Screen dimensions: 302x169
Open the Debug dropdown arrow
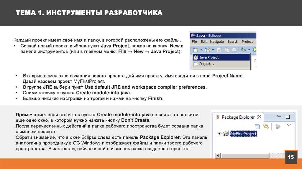(x=249, y=50)
